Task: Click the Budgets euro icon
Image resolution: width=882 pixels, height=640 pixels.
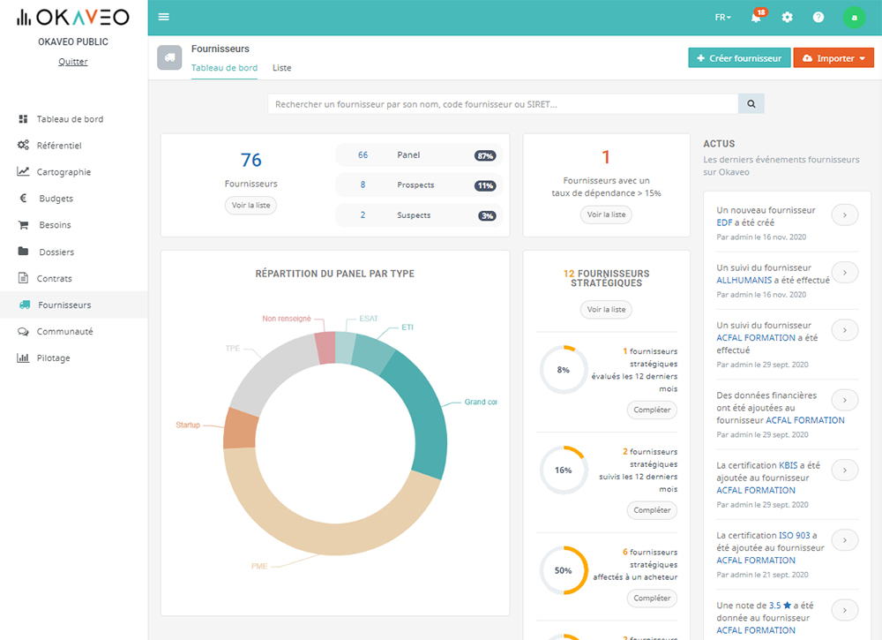Action: (x=23, y=198)
